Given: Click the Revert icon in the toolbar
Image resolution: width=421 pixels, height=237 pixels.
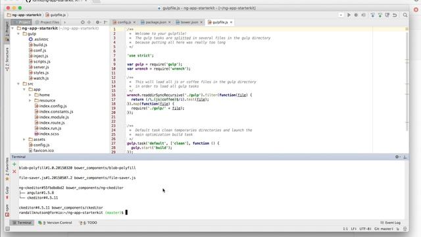Looking at the screenshot, I should coord(395,15).
